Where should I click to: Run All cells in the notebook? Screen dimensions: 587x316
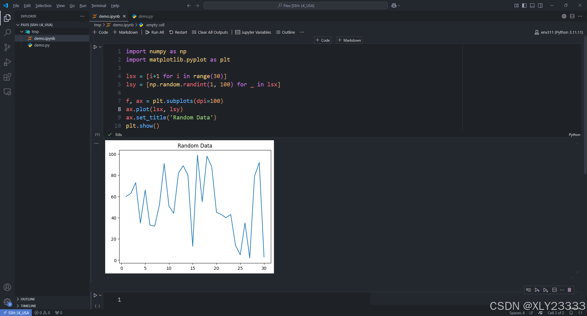coord(154,32)
